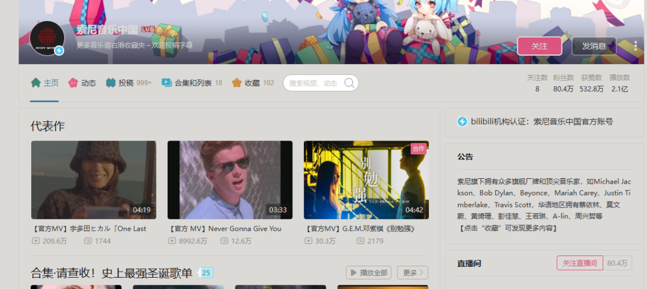
Task: Click the 关注数 8 statistic
Action: click(537, 83)
